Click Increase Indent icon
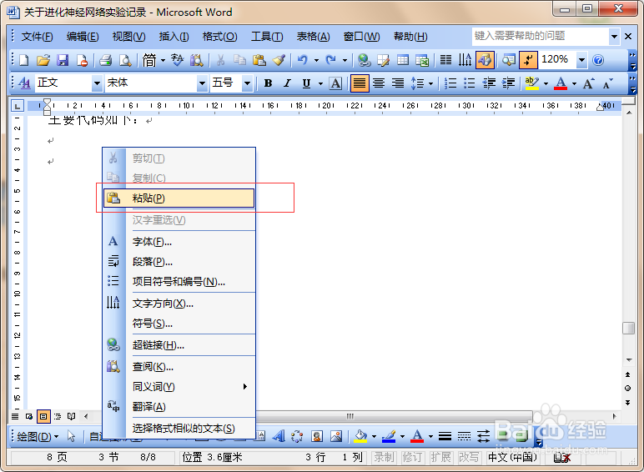This screenshot has width=644, height=472. tap(509, 83)
